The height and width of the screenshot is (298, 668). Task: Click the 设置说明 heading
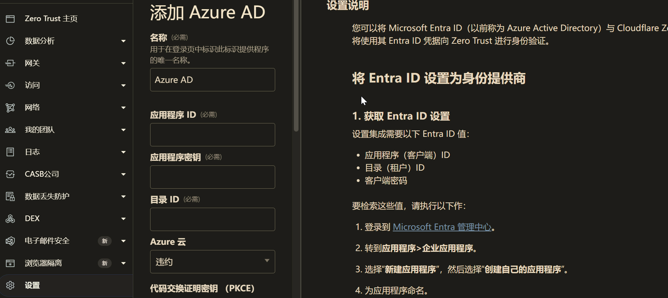click(x=348, y=5)
